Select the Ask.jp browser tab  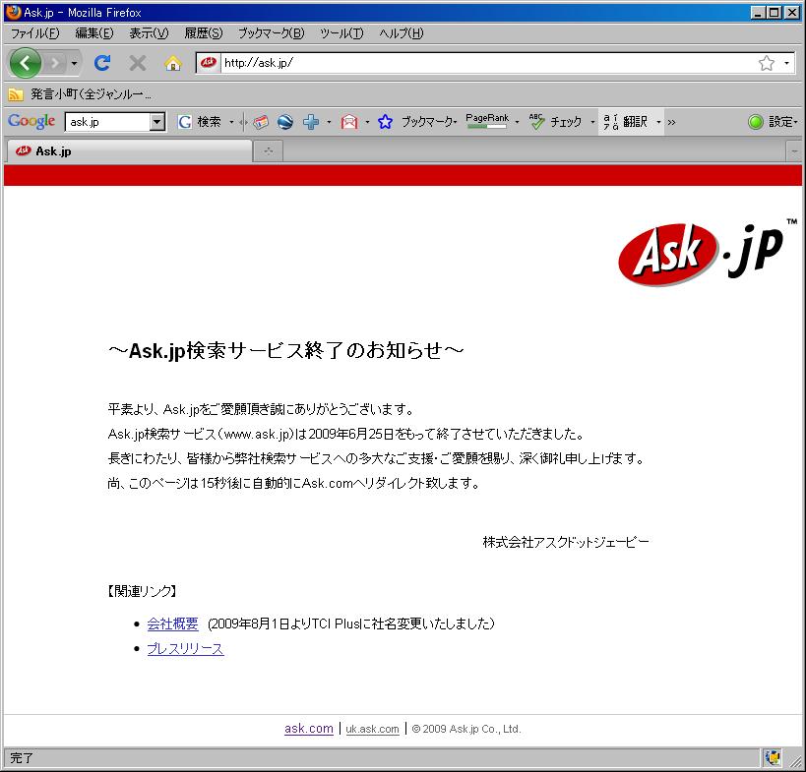click(x=130, y=151)
